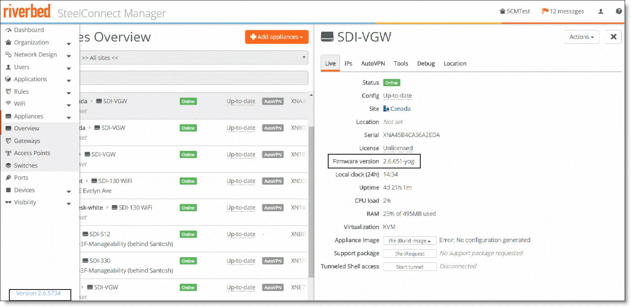
Task: Click the Version 2.6.5734 link
Action: pyautogui.click(x=38, y=293)
